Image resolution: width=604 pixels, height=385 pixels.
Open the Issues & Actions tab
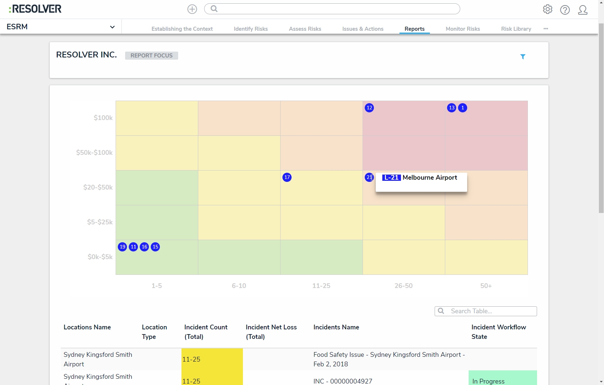pos(363,29)
